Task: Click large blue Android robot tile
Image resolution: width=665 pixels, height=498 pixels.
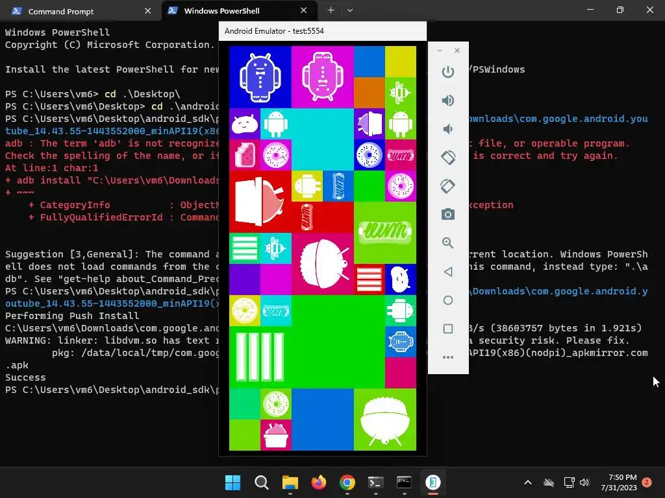Action: point(260,77)
